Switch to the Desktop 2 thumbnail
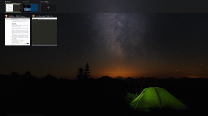The image size is (208, 116). coord(31,8)
